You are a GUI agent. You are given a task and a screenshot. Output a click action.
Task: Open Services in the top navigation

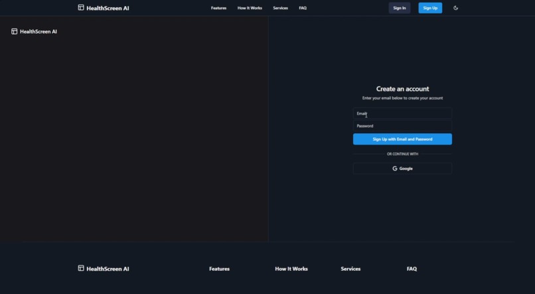click(281, 8)
